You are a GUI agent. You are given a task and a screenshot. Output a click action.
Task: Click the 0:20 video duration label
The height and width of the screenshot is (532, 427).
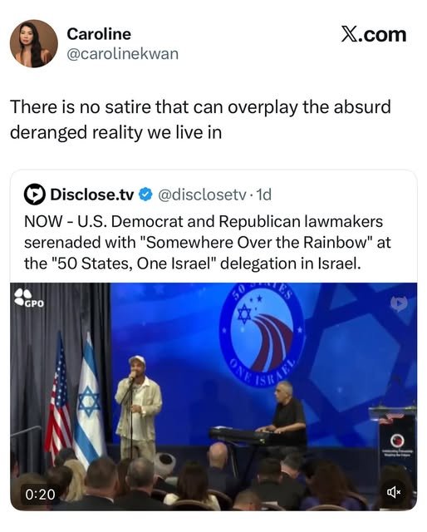coord(40,494)
